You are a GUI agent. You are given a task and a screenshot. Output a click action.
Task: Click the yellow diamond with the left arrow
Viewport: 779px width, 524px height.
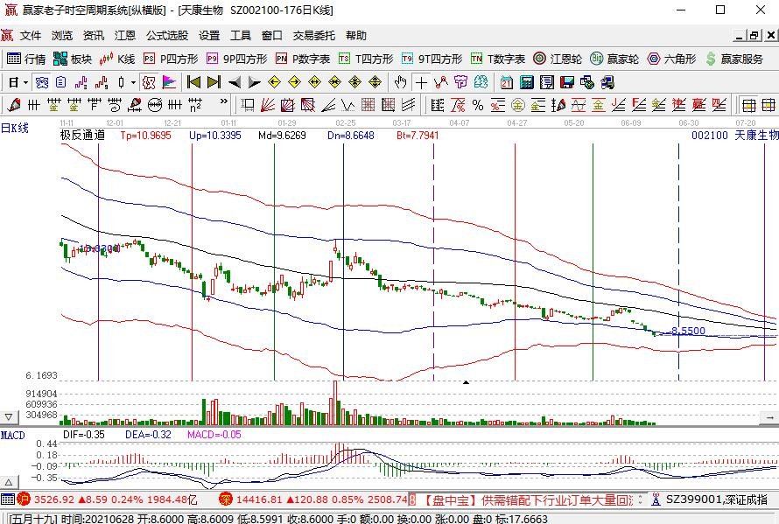(274, 82)
